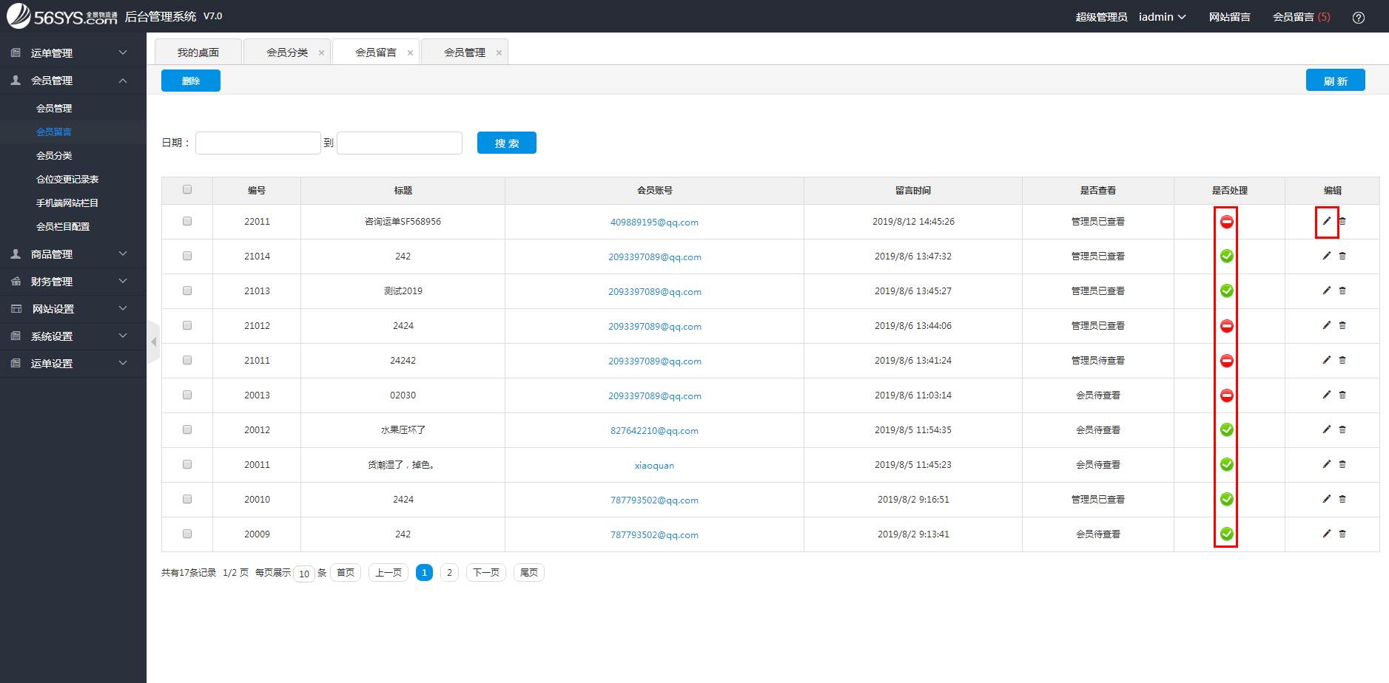Delete message 20012 via trash icon
1389x683 pixels.
(1343, 429)
